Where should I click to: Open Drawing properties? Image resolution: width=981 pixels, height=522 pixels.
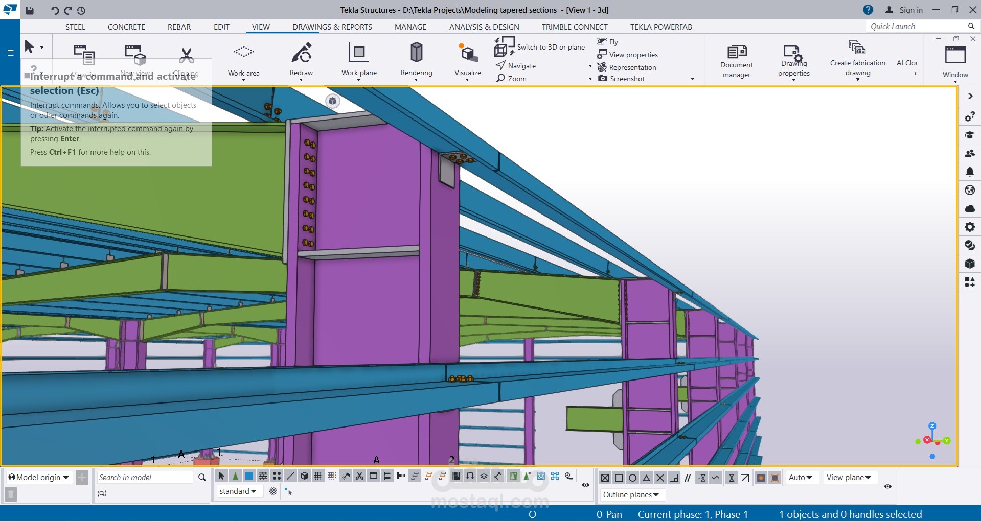point(794,62)
